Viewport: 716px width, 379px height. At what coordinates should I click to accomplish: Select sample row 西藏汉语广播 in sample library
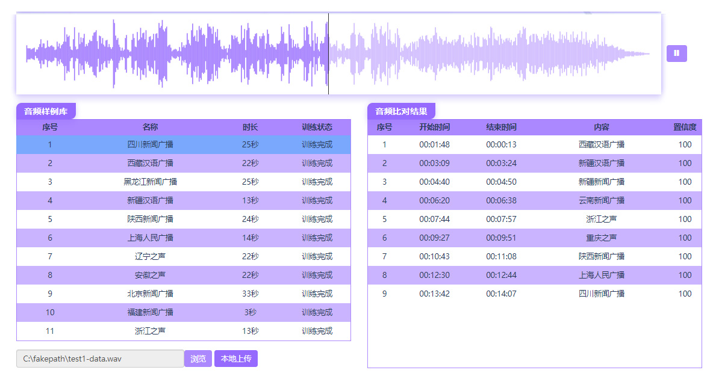[x=184, y=163]
